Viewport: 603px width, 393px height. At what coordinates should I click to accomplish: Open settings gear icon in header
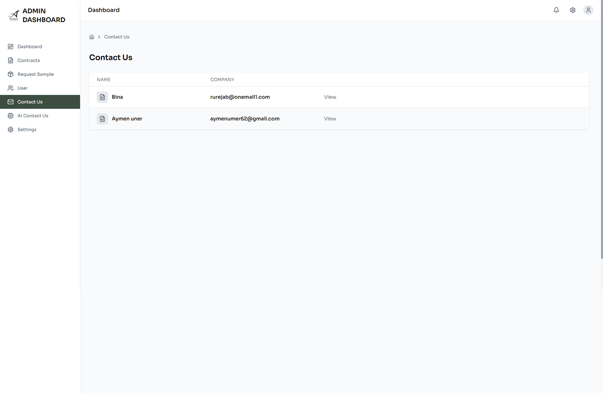[x=572, y=10]
